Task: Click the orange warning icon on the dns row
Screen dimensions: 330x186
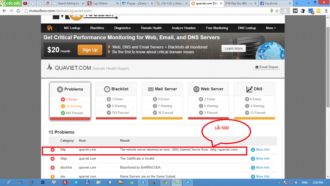Action: 52,176
